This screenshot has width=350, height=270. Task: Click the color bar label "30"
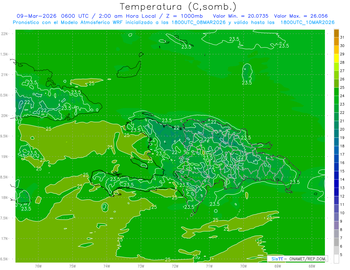[x=342, y=46]
